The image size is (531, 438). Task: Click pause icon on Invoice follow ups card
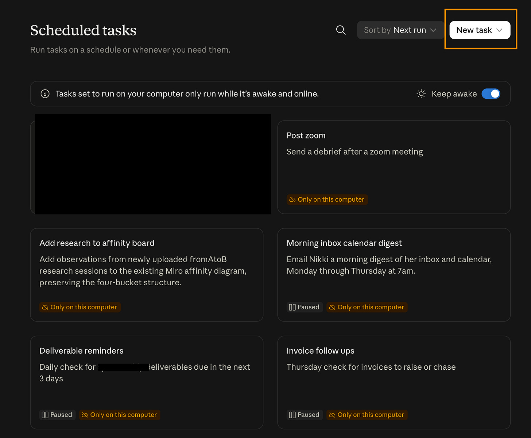pyautogui.click(x=292, y=415)
